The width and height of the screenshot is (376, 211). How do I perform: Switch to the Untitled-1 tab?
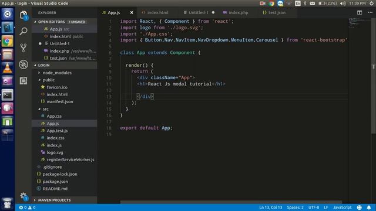click(x=199, y=13)
